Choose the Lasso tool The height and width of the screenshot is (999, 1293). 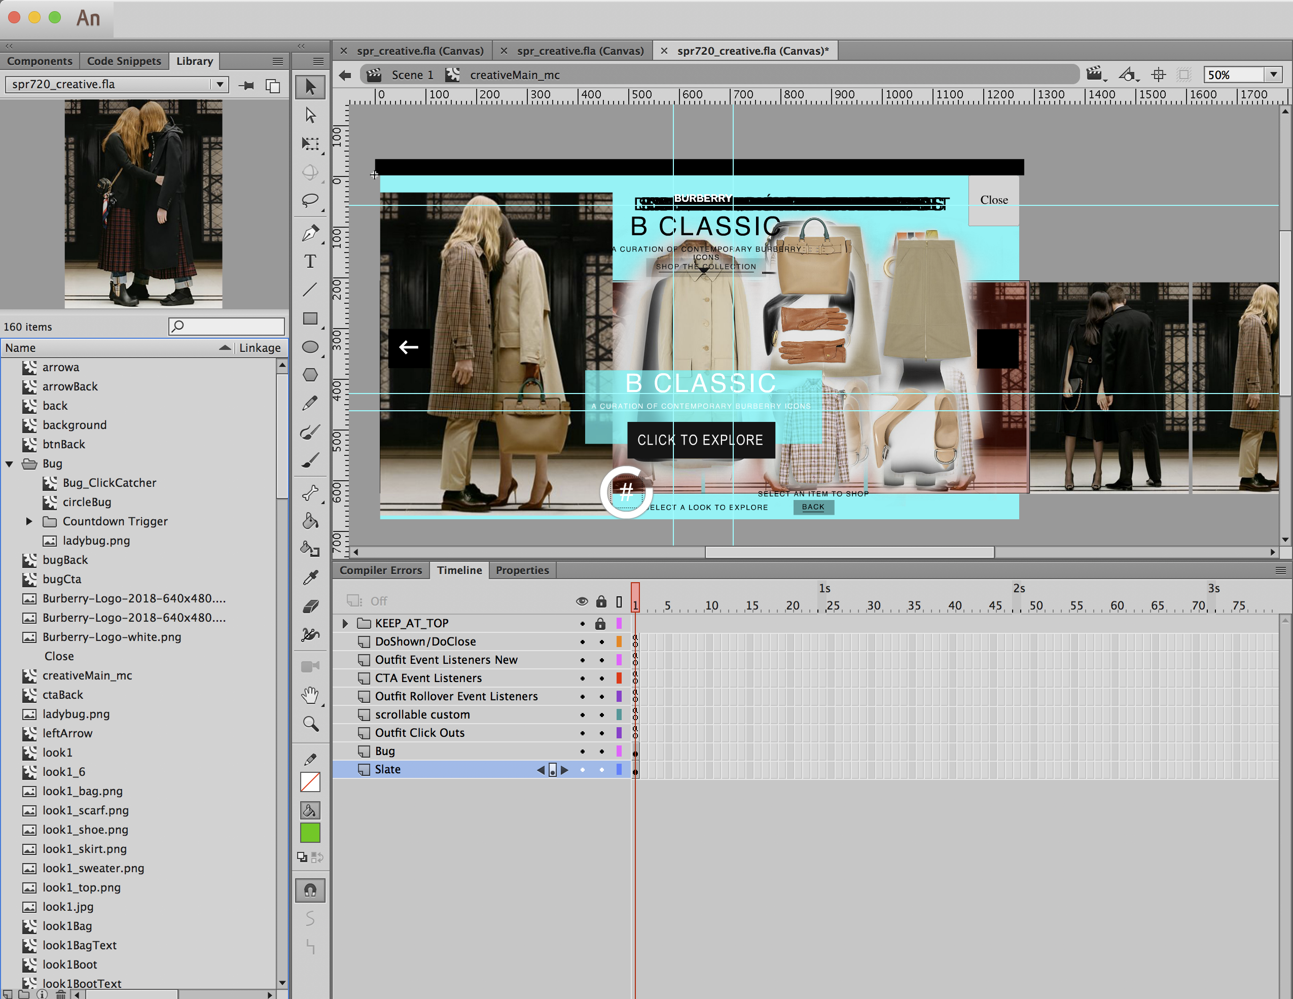point(310,201)
